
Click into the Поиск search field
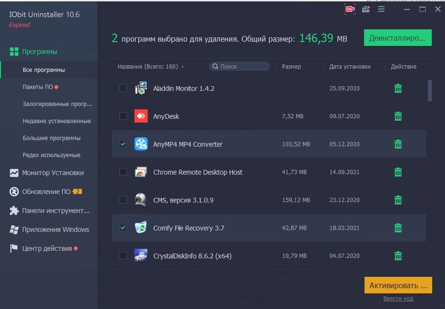[239, 66]
